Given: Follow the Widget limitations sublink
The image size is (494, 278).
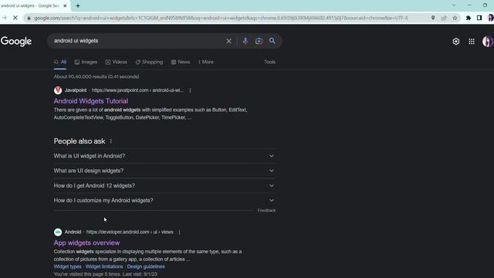Looking at the screenshot, I should tap(104, 266).
